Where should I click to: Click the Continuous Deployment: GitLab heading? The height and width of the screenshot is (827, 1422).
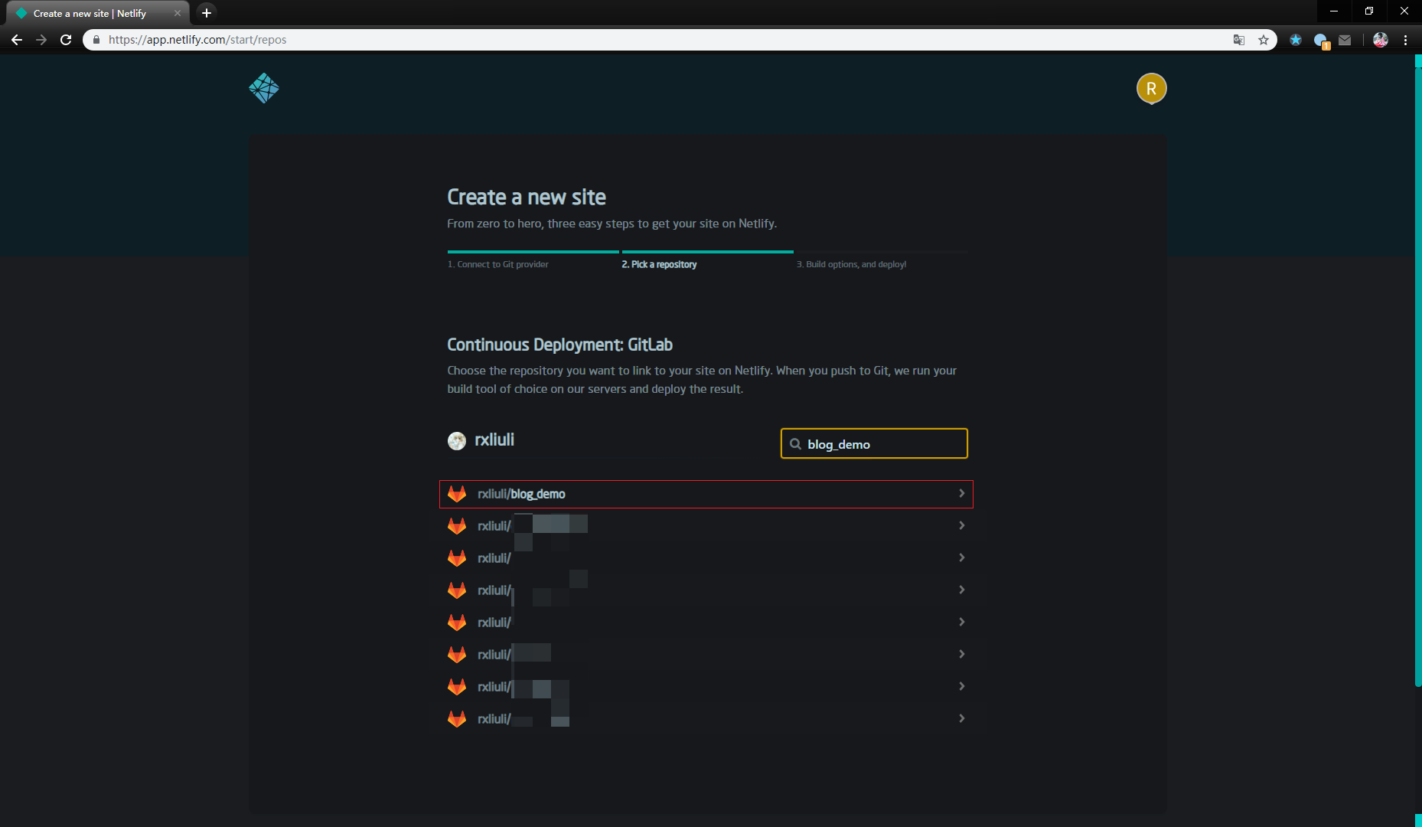(x=559, y=345)
